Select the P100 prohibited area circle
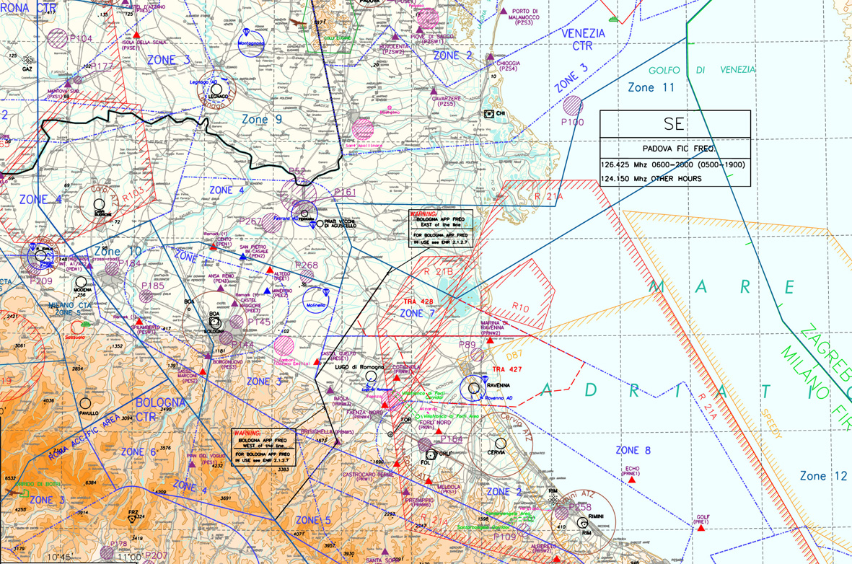 pos(573,105)
